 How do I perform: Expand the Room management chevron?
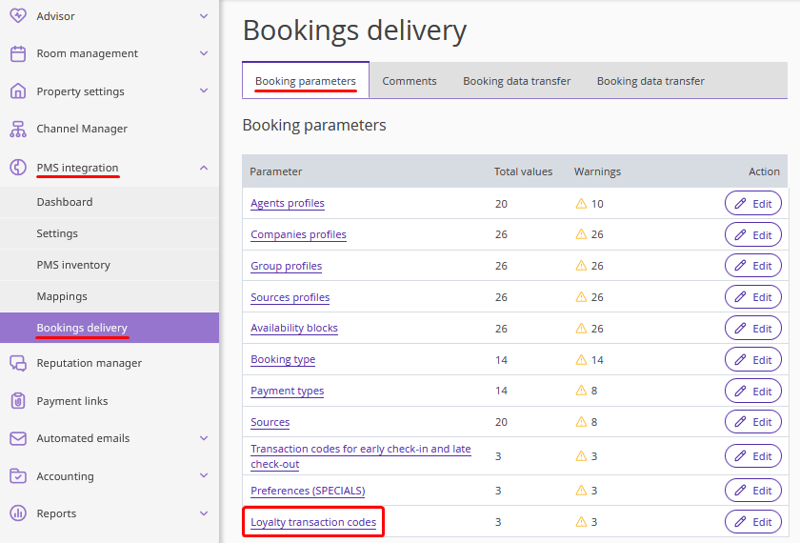click(204, 53)
